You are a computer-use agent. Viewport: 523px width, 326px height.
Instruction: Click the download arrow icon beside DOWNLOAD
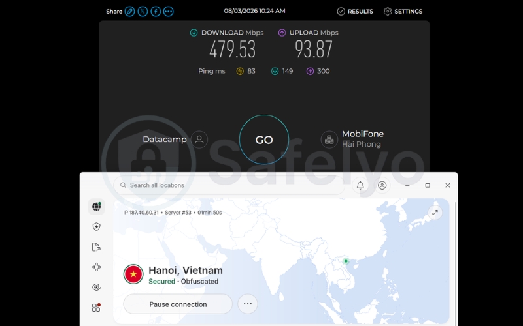coord(194,33)
